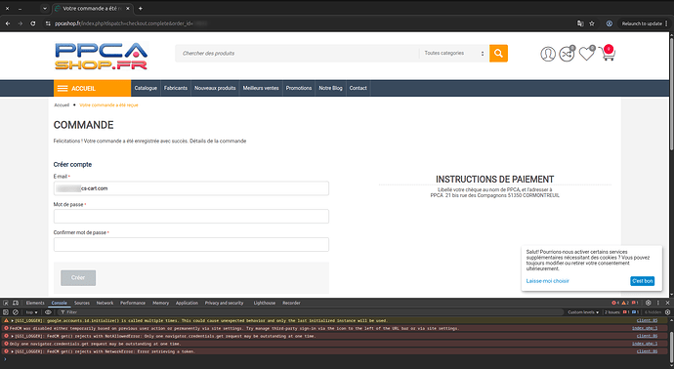
Task: Click the Laisse-moi choisir link
Action: [x=547, y=281]
